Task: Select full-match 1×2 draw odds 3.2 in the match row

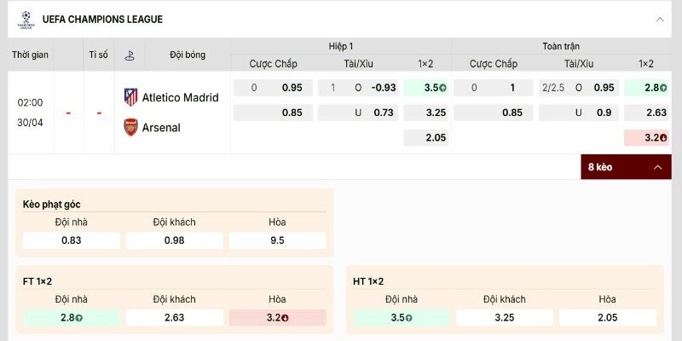Action: [x=646, y=137]
